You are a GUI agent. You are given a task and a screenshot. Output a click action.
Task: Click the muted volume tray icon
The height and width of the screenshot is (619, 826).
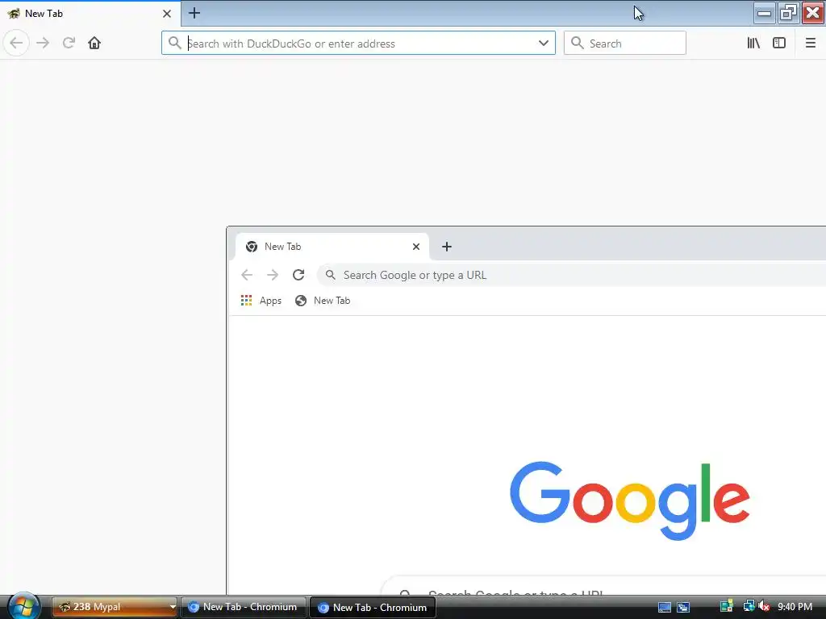tap(764, 606)
